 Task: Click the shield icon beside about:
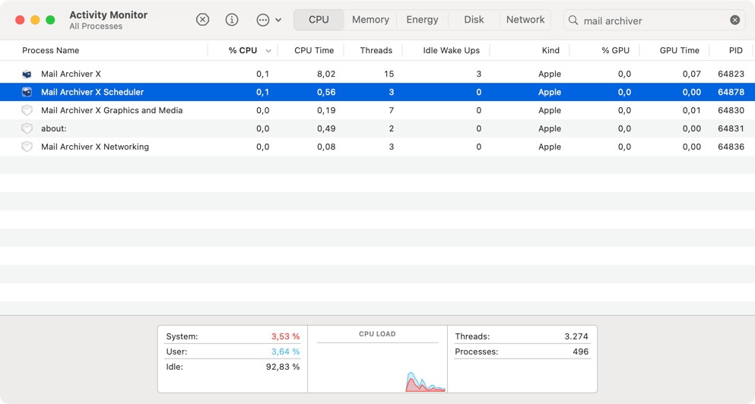tap(27, 128)
